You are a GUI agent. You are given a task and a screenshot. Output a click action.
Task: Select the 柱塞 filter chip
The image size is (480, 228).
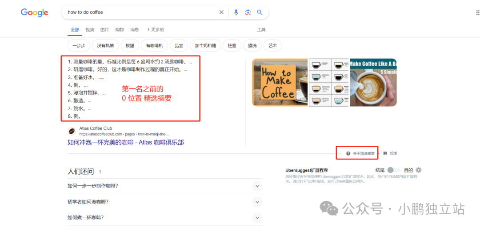click(232, 46)
